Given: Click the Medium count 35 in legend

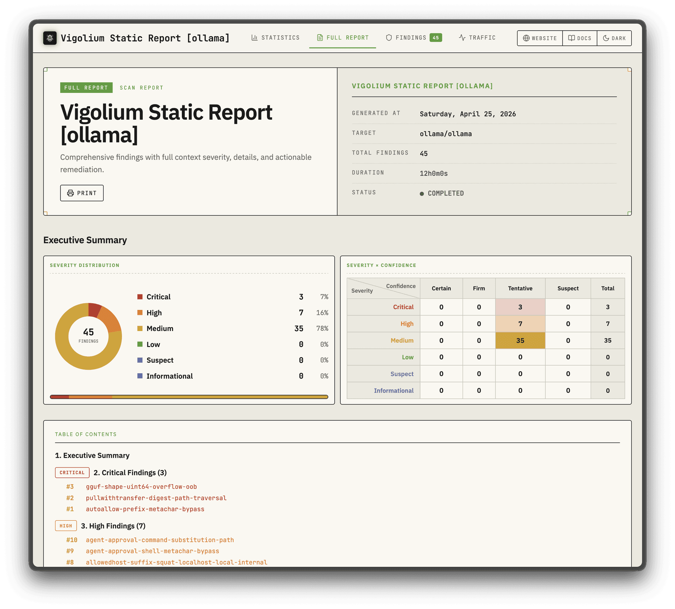Looking at the screenshot, I should 299,328.
